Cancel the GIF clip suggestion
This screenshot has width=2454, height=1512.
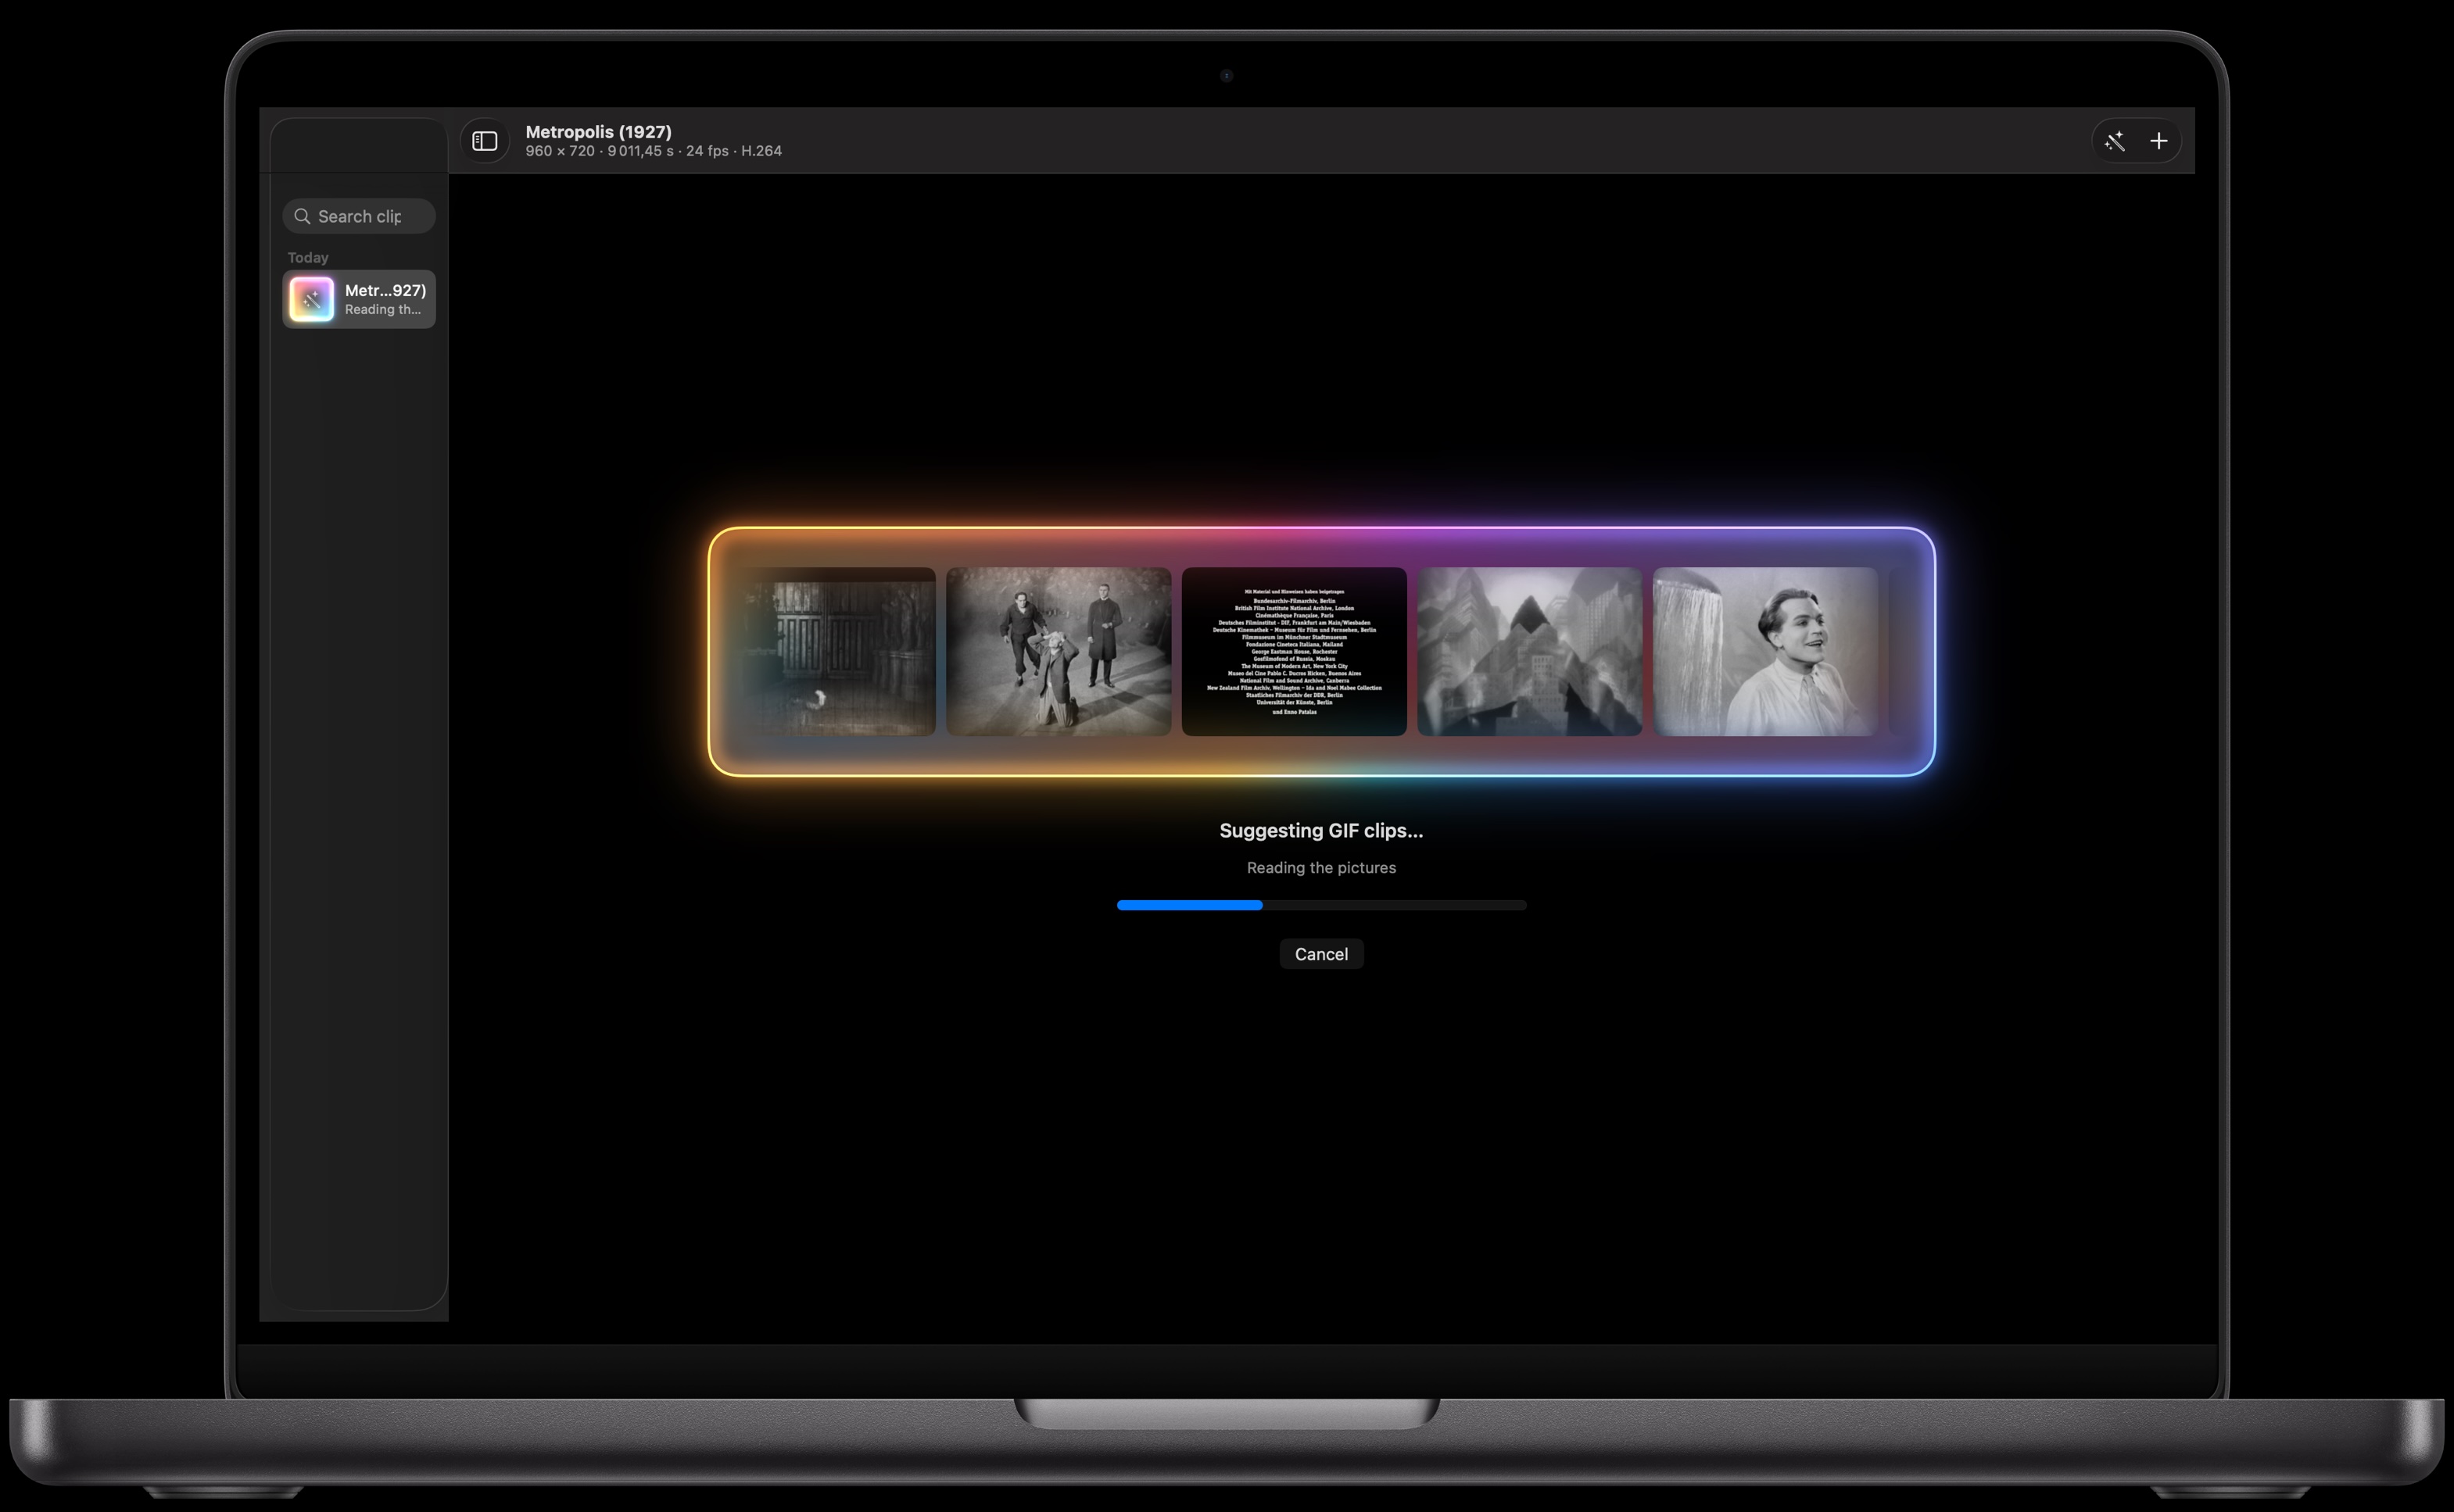[1320, 954]
